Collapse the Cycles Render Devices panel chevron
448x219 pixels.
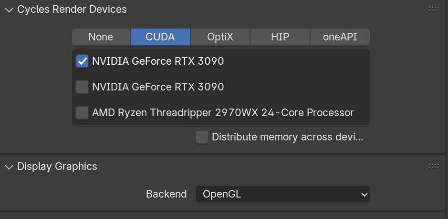[9, 10]
